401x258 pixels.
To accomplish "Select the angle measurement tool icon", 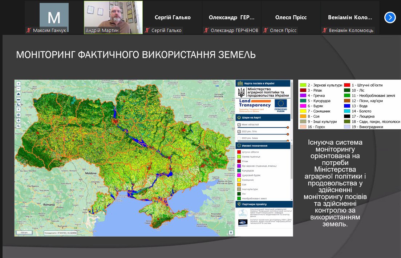I will coord(18,105).
